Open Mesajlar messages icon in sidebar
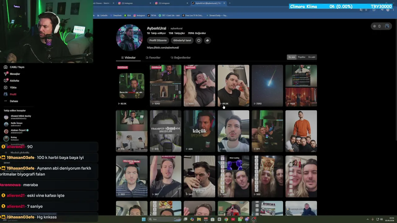This screenshot has height=223, width=397. [x=6, y=74]
